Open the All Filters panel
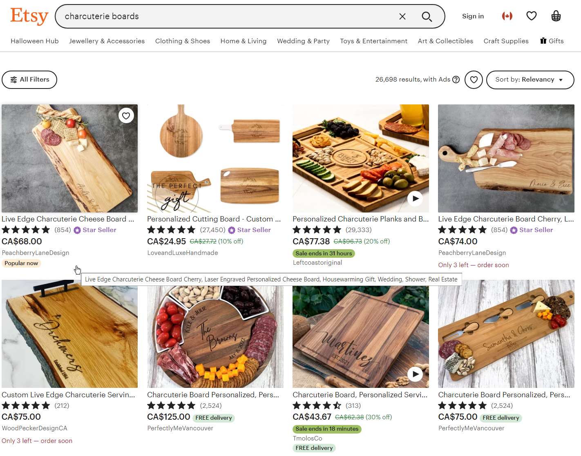Image resolution: width=581 pixels, height=456 pixels. tap(29, 80)
